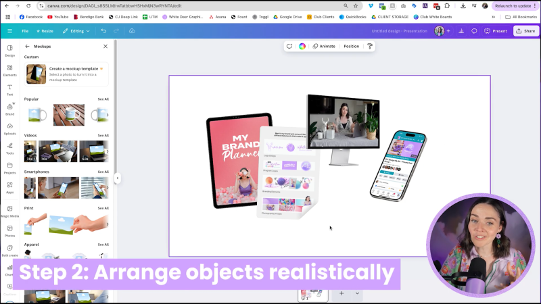See all Apparel mockups
Screen dimensions: 541x304
pyautogui.click(x=103, y=245)
